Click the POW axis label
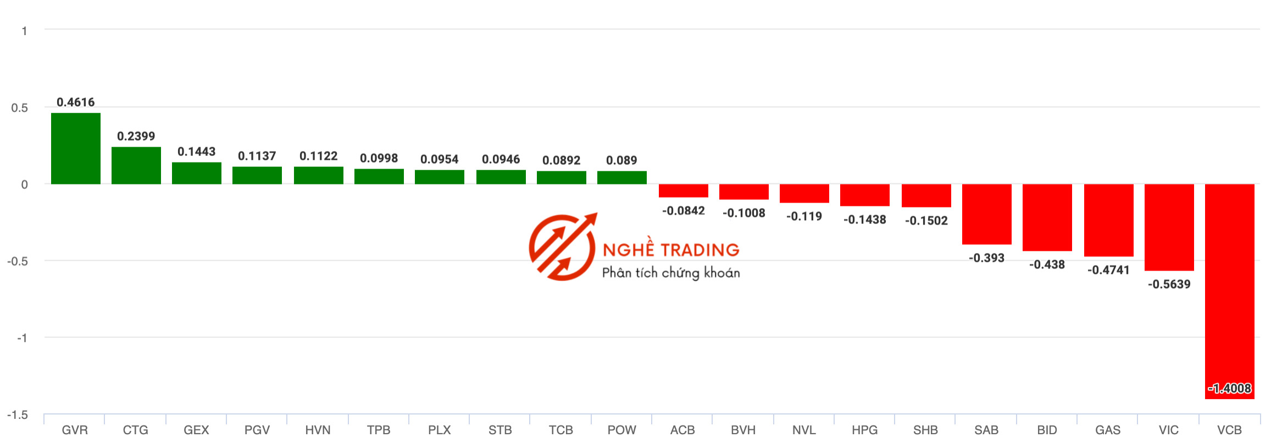Screen dimensions: 1271x443 click(622, 430)
